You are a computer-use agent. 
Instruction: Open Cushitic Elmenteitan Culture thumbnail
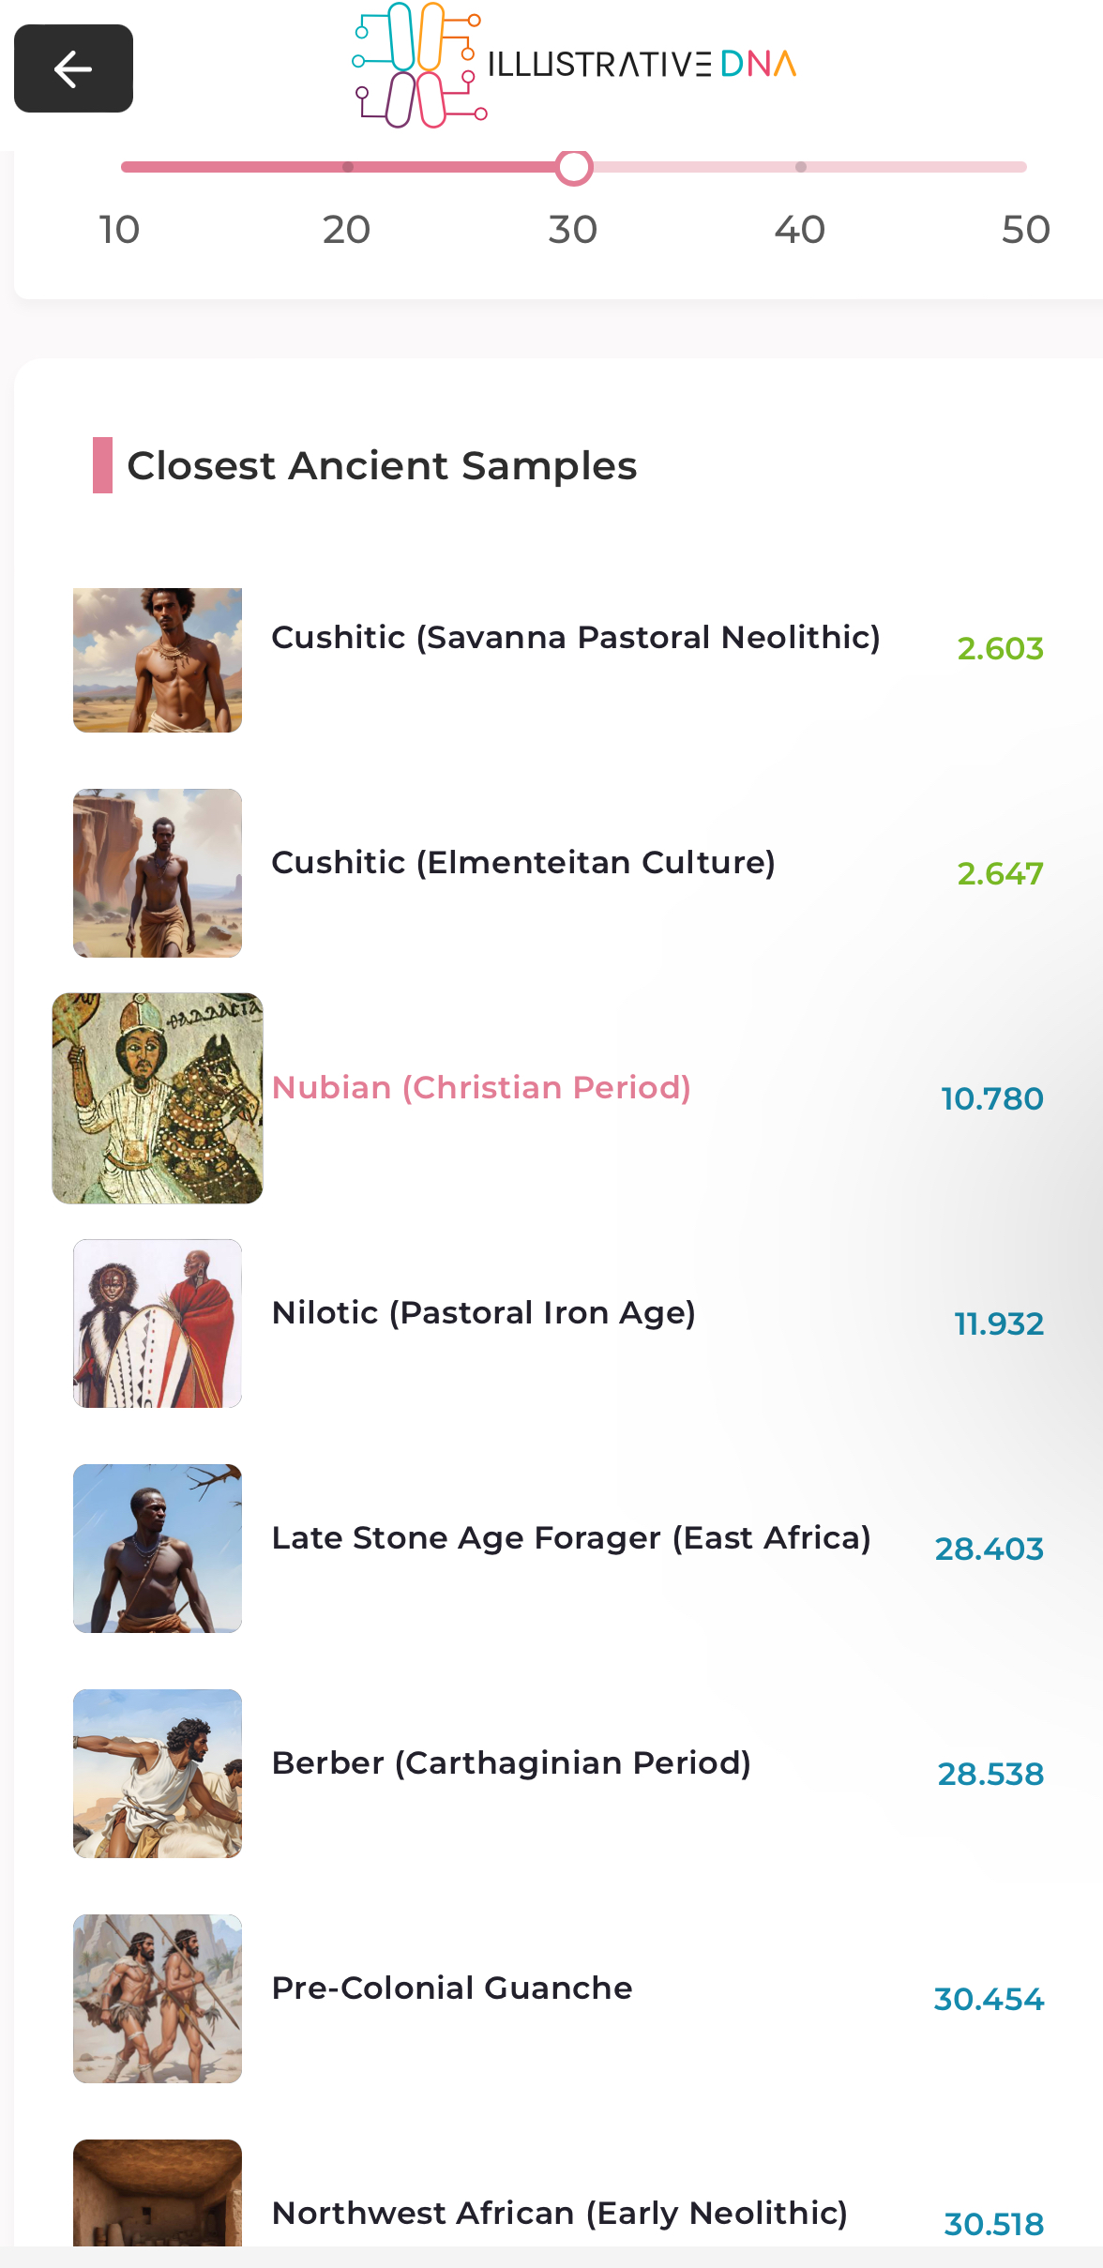pos(158,873)
